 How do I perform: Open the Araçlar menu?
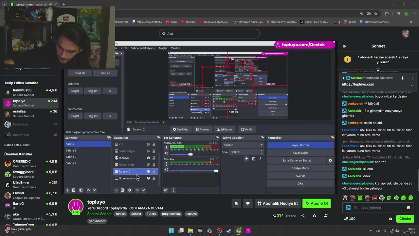click(x=163, y=48)
